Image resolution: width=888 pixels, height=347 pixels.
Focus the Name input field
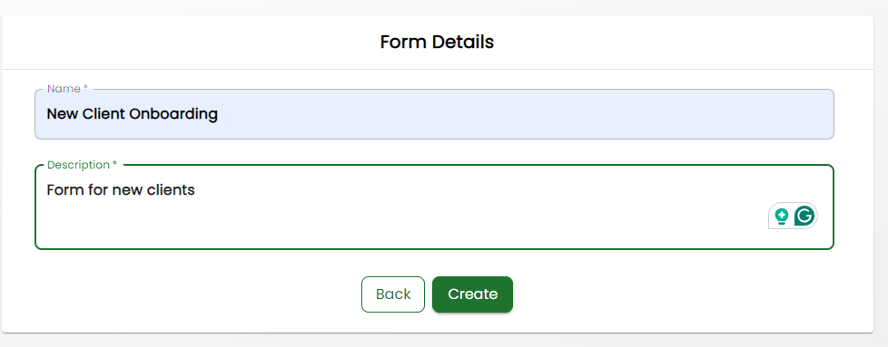point(434,114)
